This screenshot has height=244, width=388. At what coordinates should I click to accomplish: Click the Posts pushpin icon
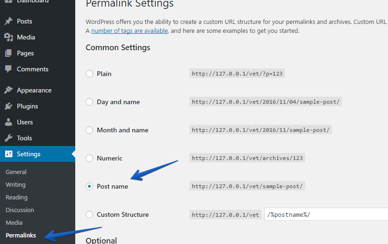click(8, 21)
